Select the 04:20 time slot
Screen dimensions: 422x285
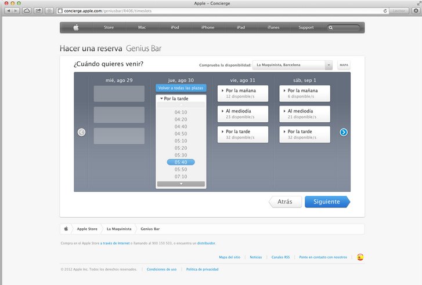181,119
